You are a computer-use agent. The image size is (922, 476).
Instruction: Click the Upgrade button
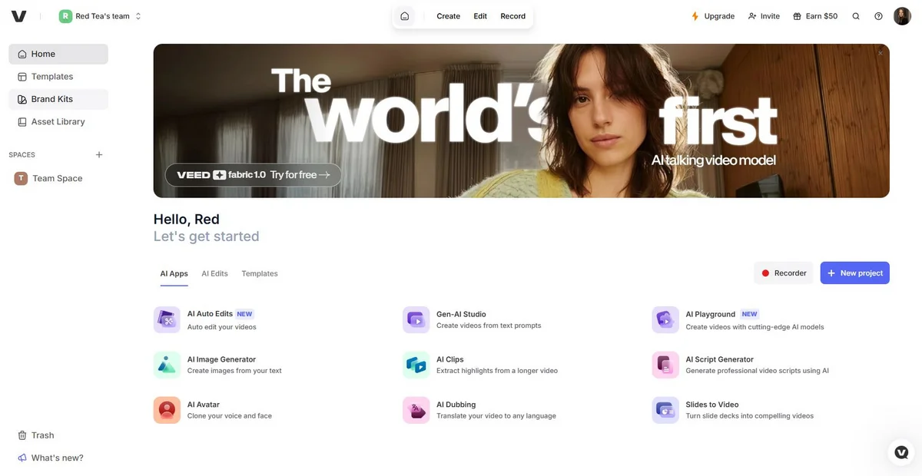click(713, 16)
